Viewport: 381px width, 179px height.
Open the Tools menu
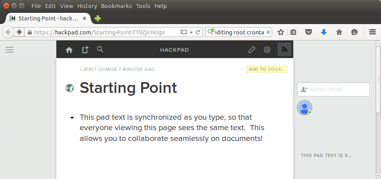[x=143, y=6]
